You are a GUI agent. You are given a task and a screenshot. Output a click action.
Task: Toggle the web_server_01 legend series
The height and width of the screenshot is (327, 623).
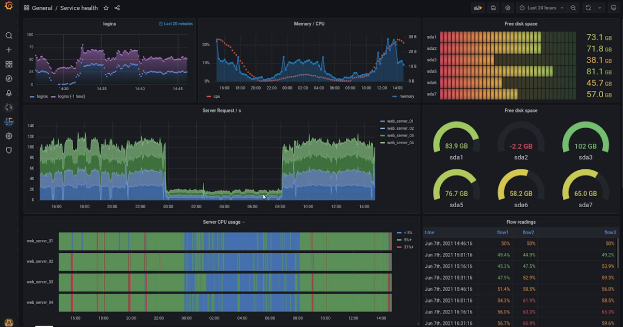[397, 121]
